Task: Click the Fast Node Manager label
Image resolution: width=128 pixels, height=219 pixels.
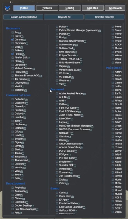Action: tap(25, 209)
